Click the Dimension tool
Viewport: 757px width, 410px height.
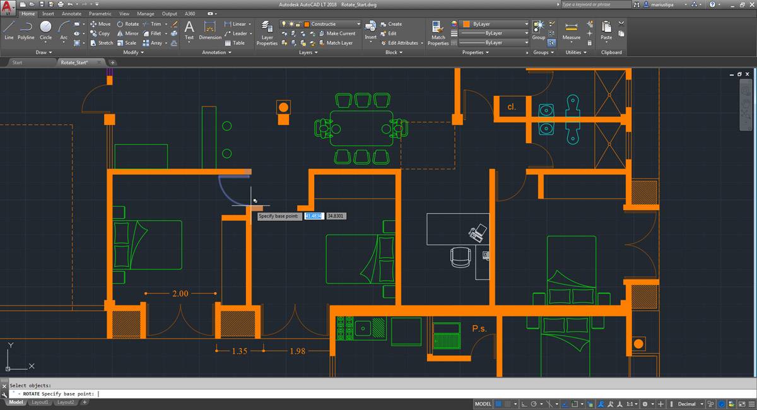[x=210, y=30]
